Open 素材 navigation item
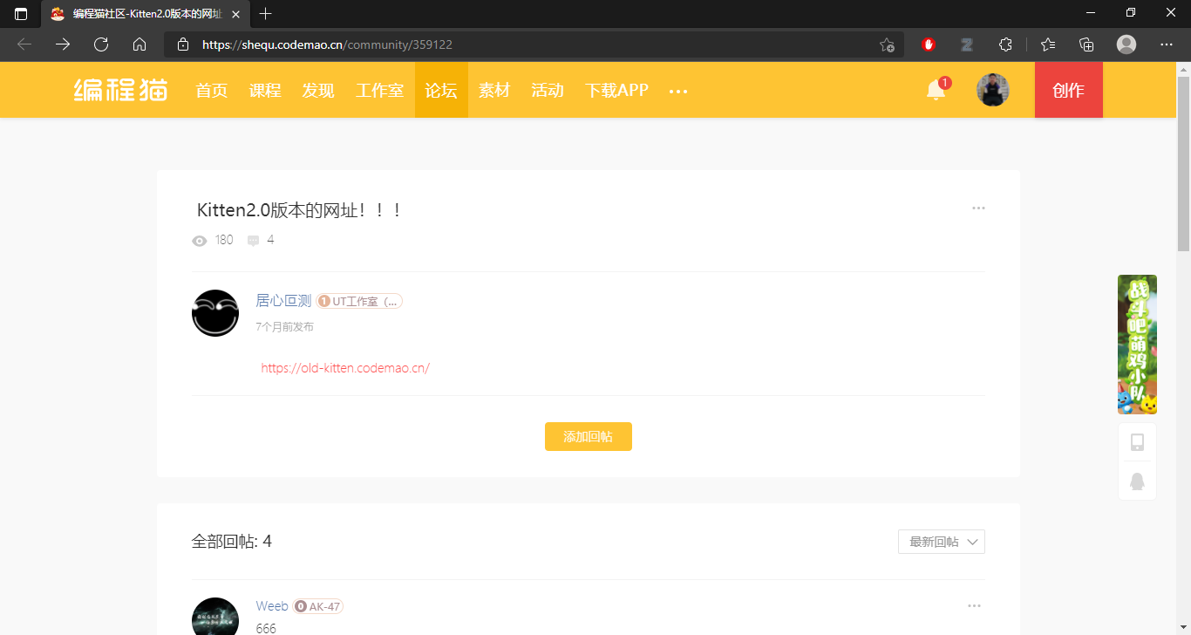Viewport: 1191px width, 635px height. 494,90
